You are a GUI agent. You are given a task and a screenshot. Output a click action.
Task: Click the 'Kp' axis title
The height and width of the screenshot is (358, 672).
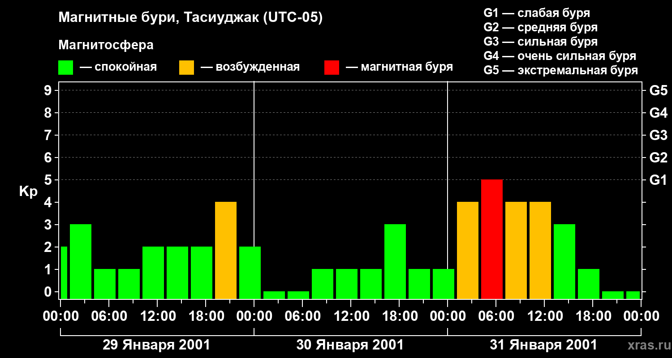(x=28, y=192)
